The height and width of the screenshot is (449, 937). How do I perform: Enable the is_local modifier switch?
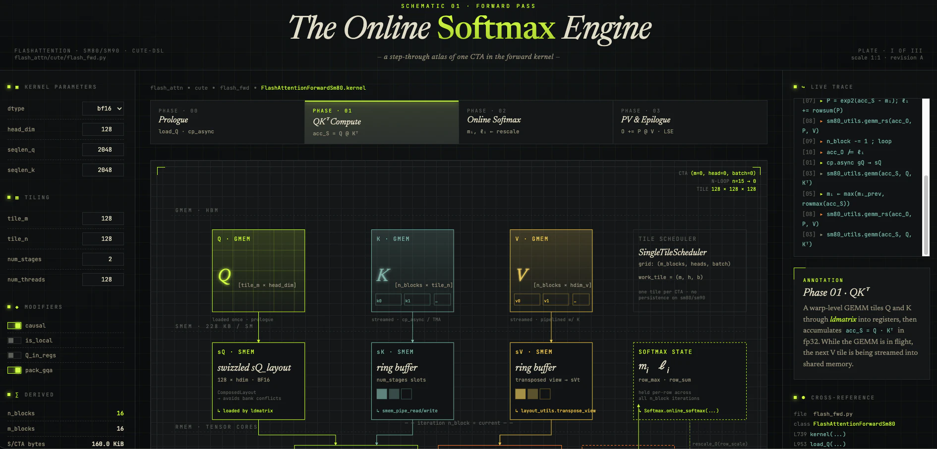click(14, 340)
